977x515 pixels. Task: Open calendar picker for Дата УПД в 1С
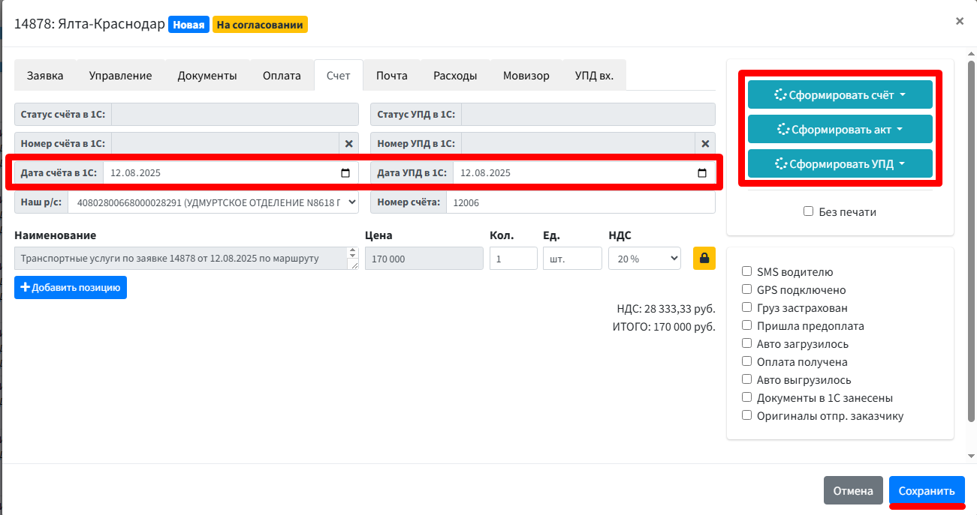point(702,173)
